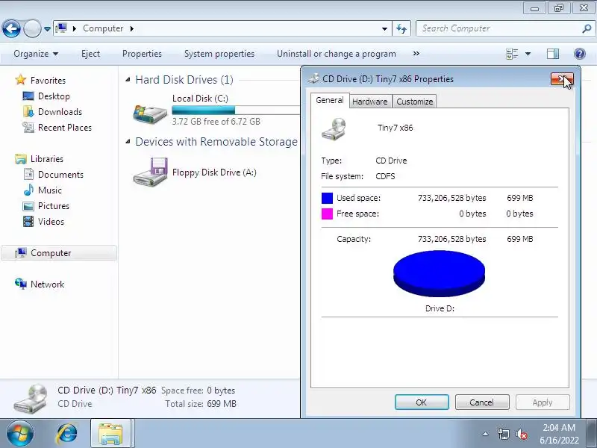Open Help with question mark icon
Image resolution: width=597 pixels, height=448 pixels.
[x=580, y=54]
